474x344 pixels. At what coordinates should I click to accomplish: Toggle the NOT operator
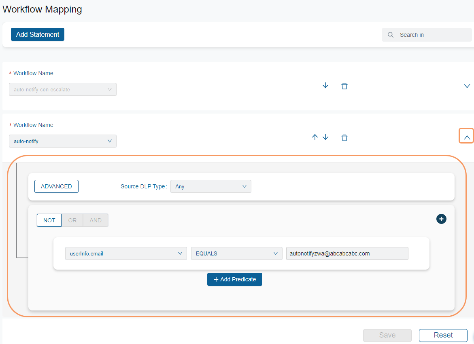click(x=49, y=220)
